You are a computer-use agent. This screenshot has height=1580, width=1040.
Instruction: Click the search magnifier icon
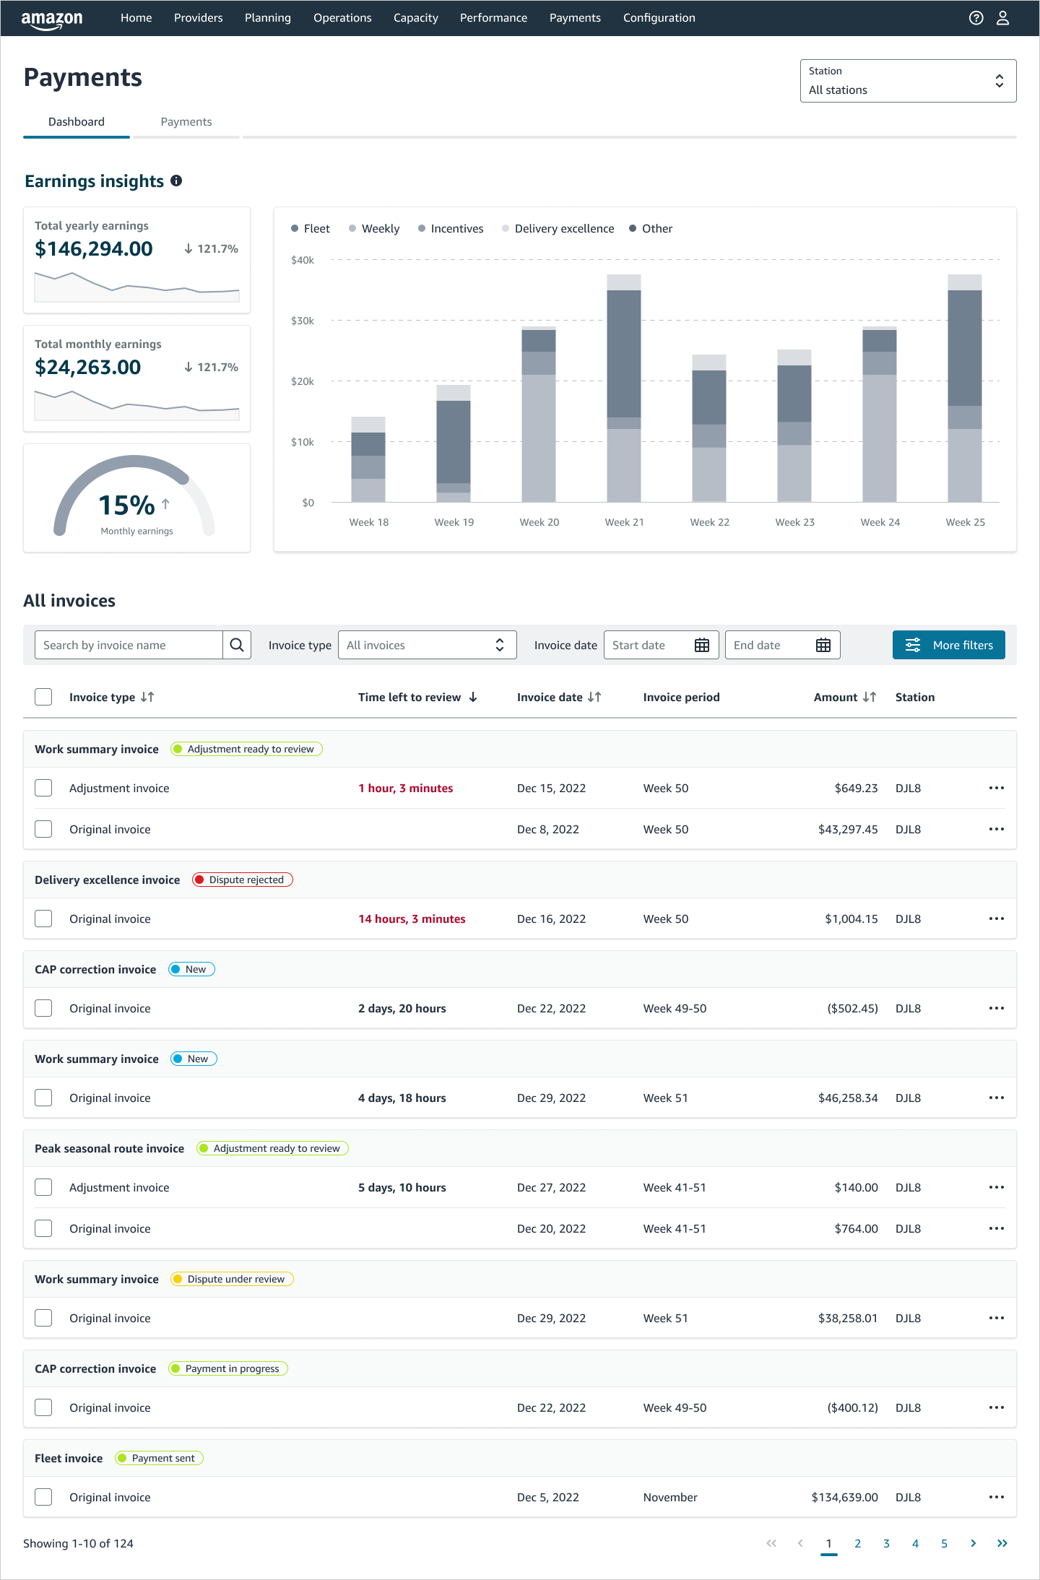point(237,645)
